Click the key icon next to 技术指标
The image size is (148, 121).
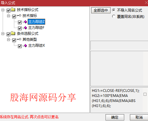pyautogui.click(x=19, y=15)
